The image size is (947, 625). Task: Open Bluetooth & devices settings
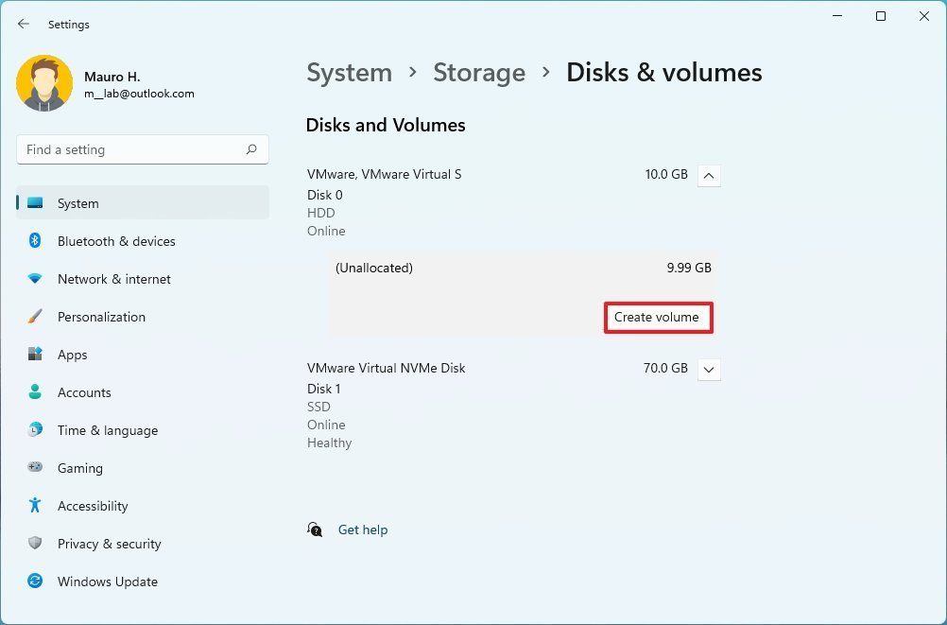[x=35, y=241]
